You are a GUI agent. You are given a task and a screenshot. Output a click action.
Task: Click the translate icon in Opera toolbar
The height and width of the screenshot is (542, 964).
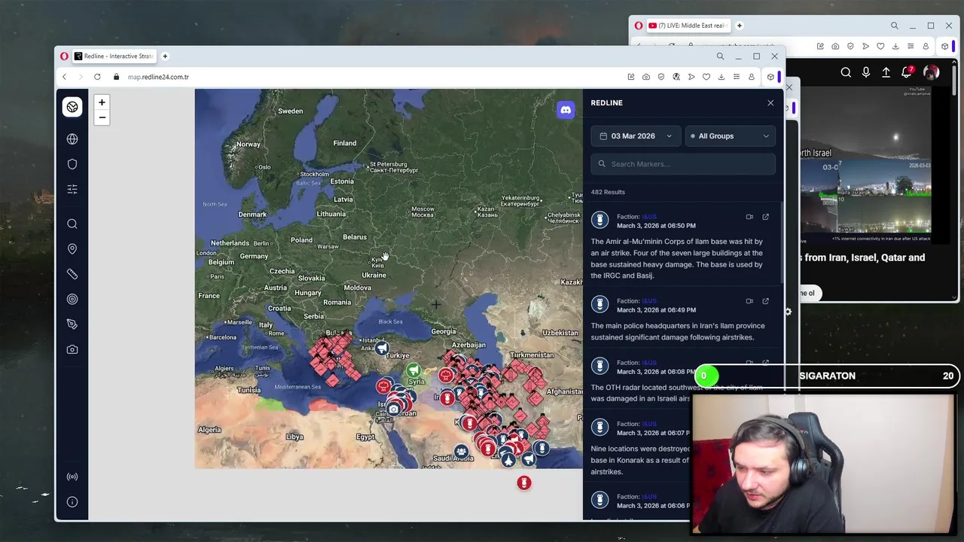676,77
